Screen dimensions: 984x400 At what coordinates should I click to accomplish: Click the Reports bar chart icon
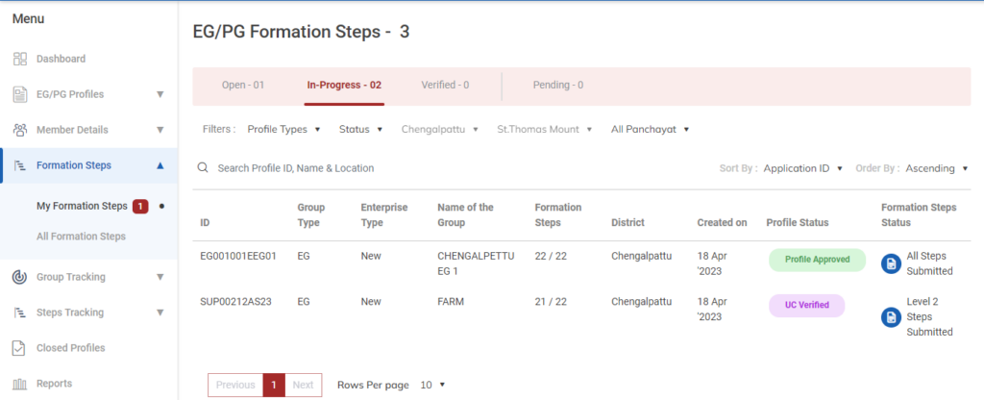tap(19, 384)
